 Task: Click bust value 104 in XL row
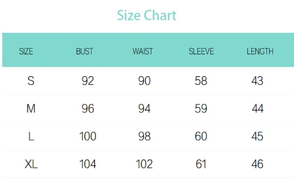pos(88,164)
